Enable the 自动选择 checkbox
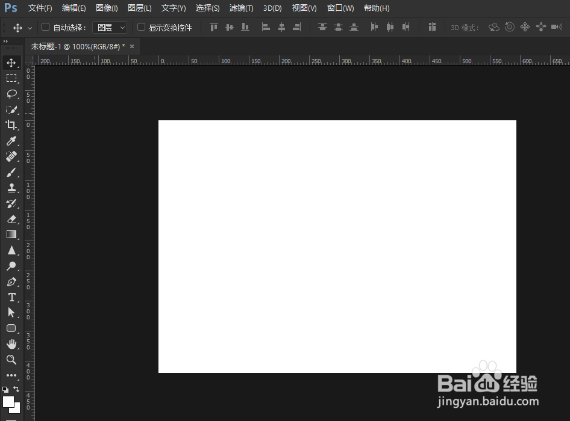Viewport: 570px width, 421px height. (45, 27)
